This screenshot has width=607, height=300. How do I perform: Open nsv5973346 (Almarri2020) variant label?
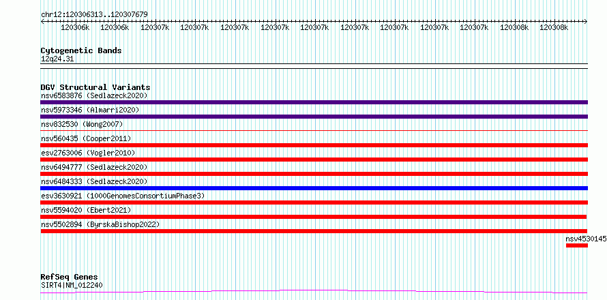90,110
